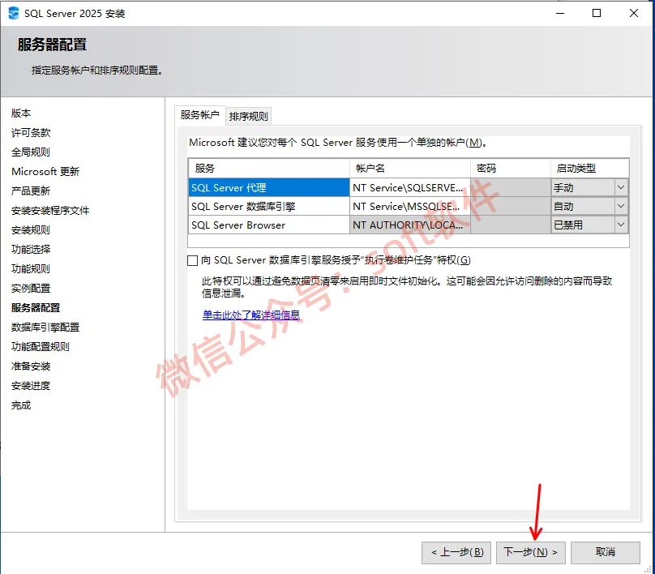655x574 pixels.
Task: Edit account name NT Service\SQLSERVE...
Action: click(x=410, y=187)
